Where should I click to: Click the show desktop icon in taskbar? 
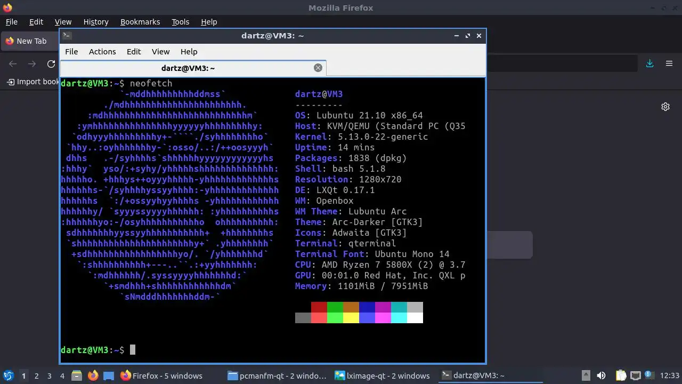[x=109, y=375]
